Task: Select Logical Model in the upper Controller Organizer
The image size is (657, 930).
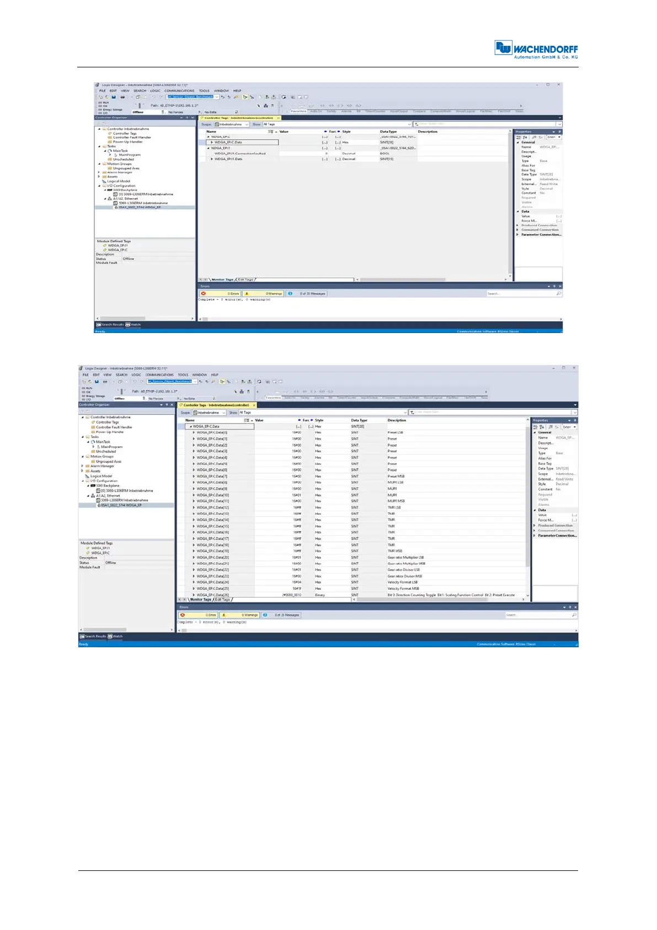Action: (119, 181)
